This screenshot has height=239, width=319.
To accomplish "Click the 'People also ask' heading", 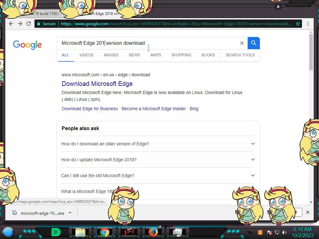I will pos(80,129).
